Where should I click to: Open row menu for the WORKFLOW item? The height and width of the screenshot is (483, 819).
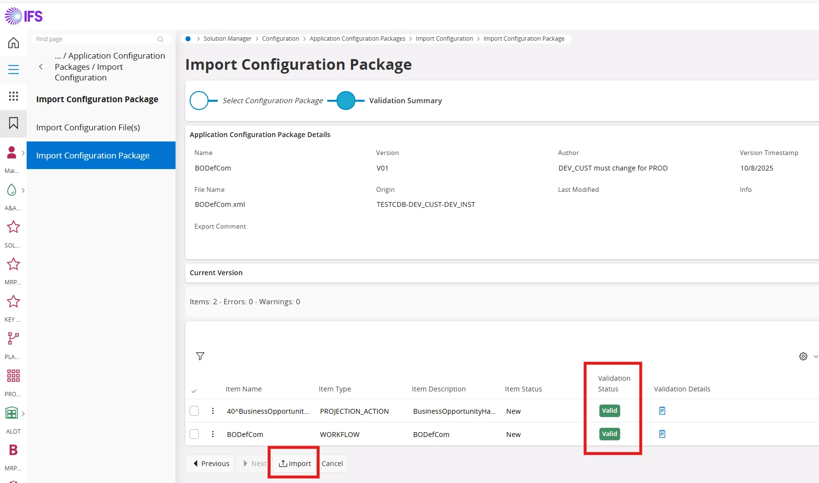coord(213,434)
